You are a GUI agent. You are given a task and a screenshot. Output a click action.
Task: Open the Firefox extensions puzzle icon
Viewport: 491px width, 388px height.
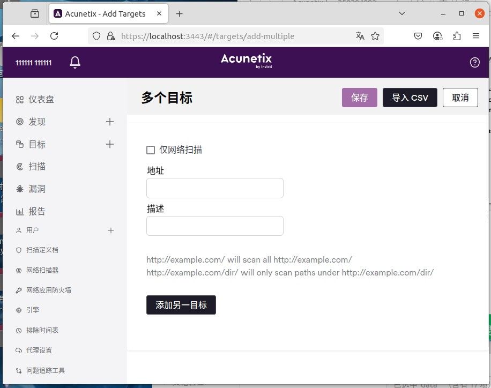point(457,36)
